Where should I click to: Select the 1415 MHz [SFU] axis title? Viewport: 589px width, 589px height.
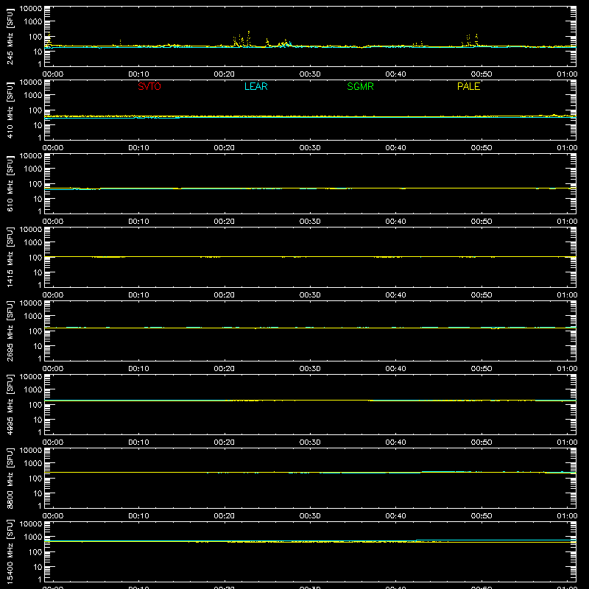10,257
